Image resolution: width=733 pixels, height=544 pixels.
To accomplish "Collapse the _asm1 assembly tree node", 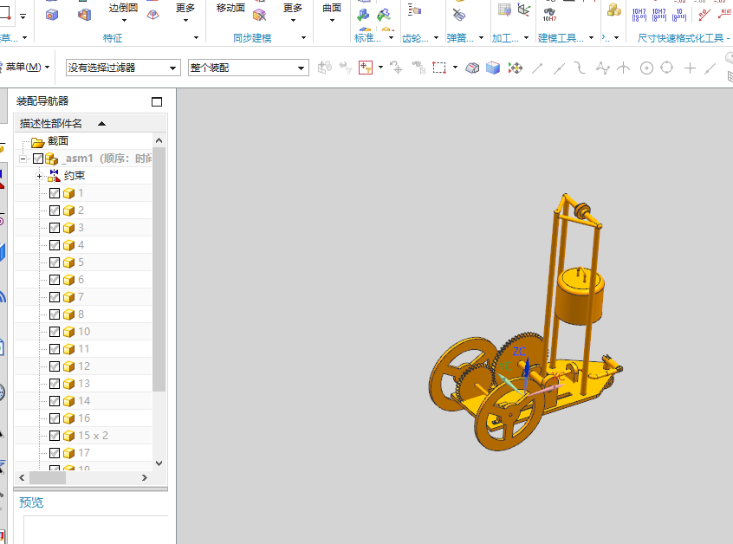I will (x=23, y=159).
